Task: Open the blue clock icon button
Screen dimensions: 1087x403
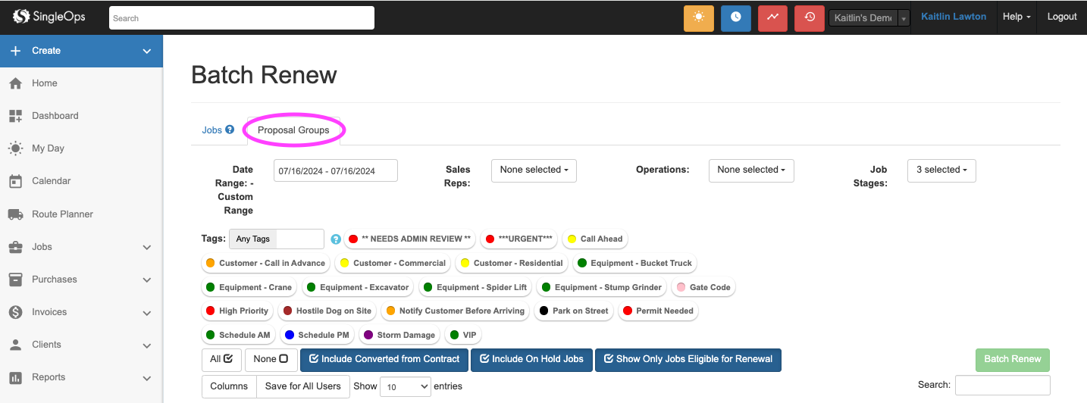Action: [735, 17]
